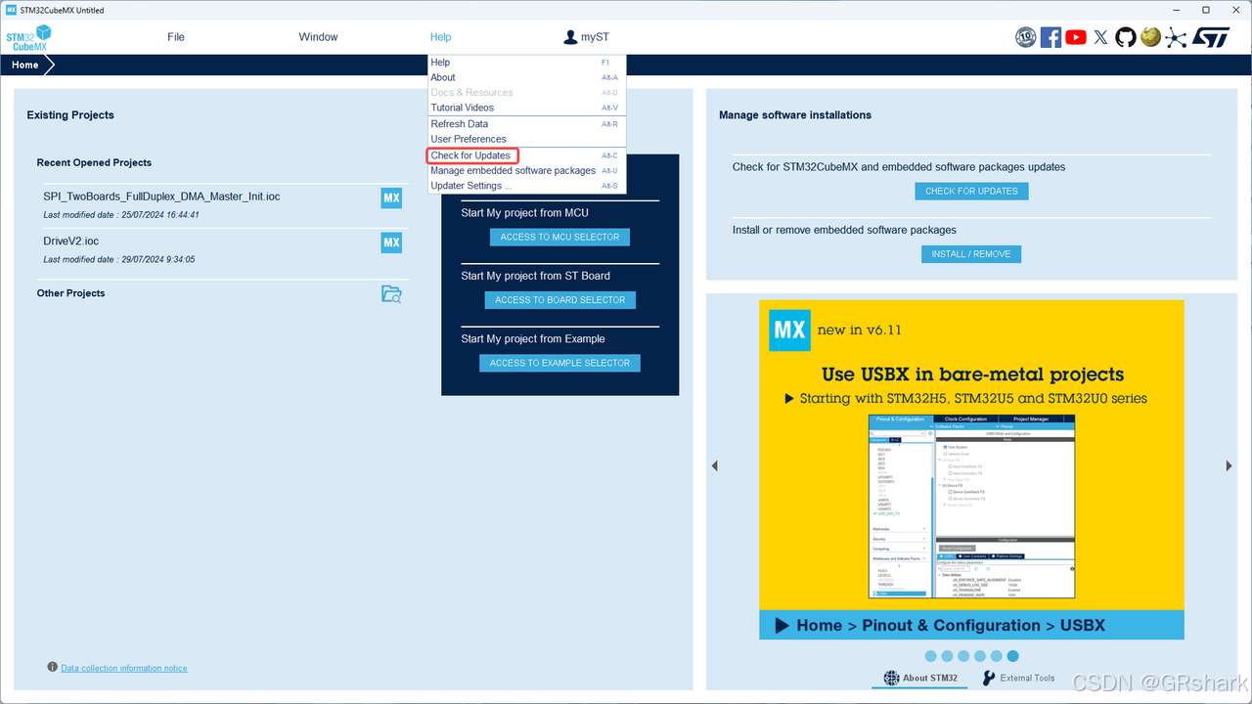
Task: Open the Facebook icon link
Action: [x=1051, y=37]
